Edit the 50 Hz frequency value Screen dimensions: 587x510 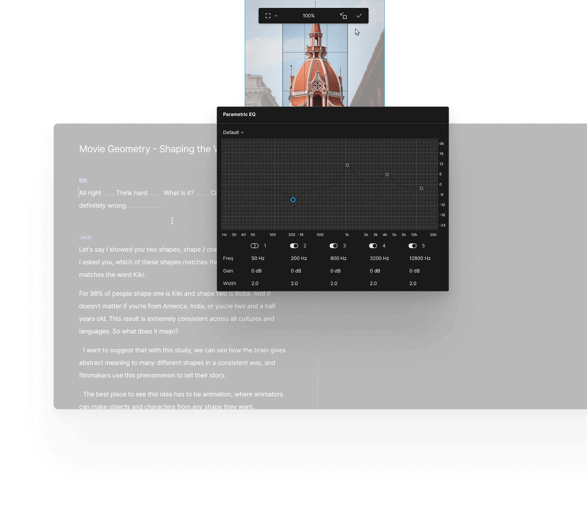(x=258, y=258)
